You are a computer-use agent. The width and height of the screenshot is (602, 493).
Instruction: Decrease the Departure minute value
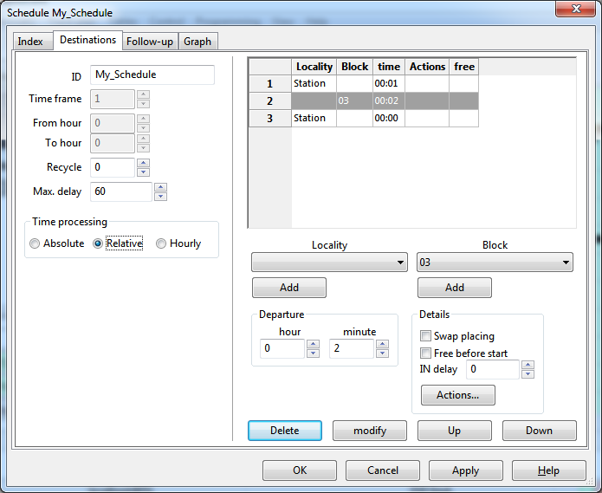coord(382,354)
